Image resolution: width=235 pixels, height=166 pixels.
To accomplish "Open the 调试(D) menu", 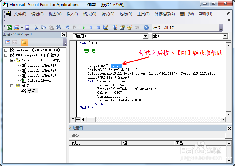I will (x=108, y=14).
